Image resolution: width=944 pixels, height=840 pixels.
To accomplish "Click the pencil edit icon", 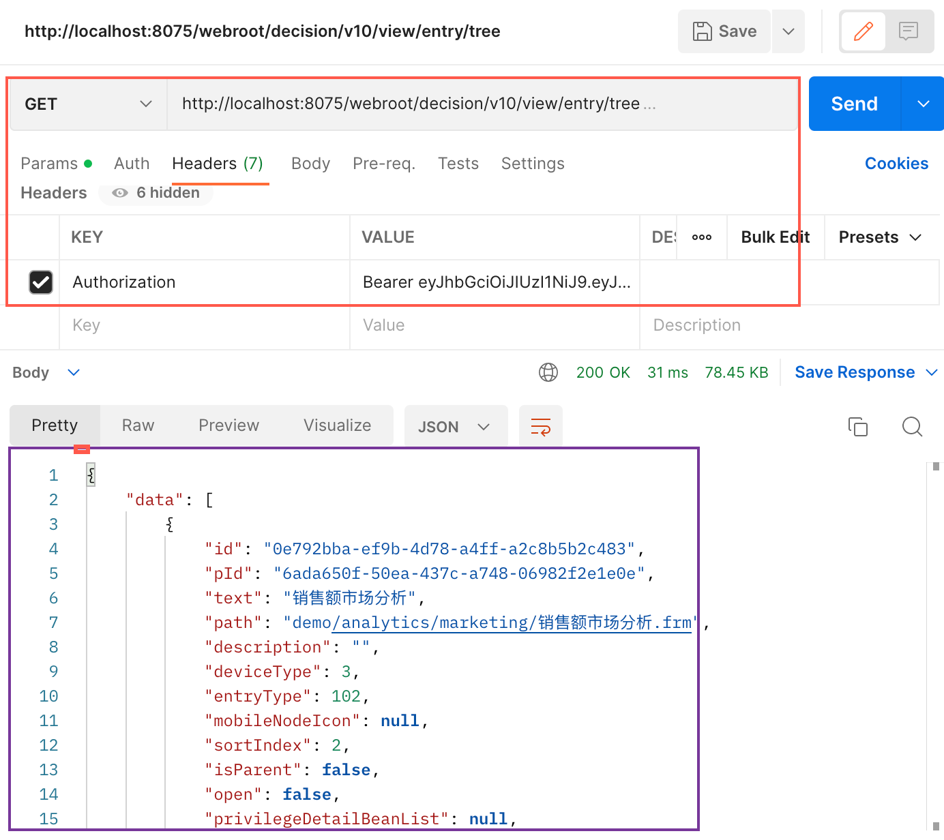I will click(863, 31).
